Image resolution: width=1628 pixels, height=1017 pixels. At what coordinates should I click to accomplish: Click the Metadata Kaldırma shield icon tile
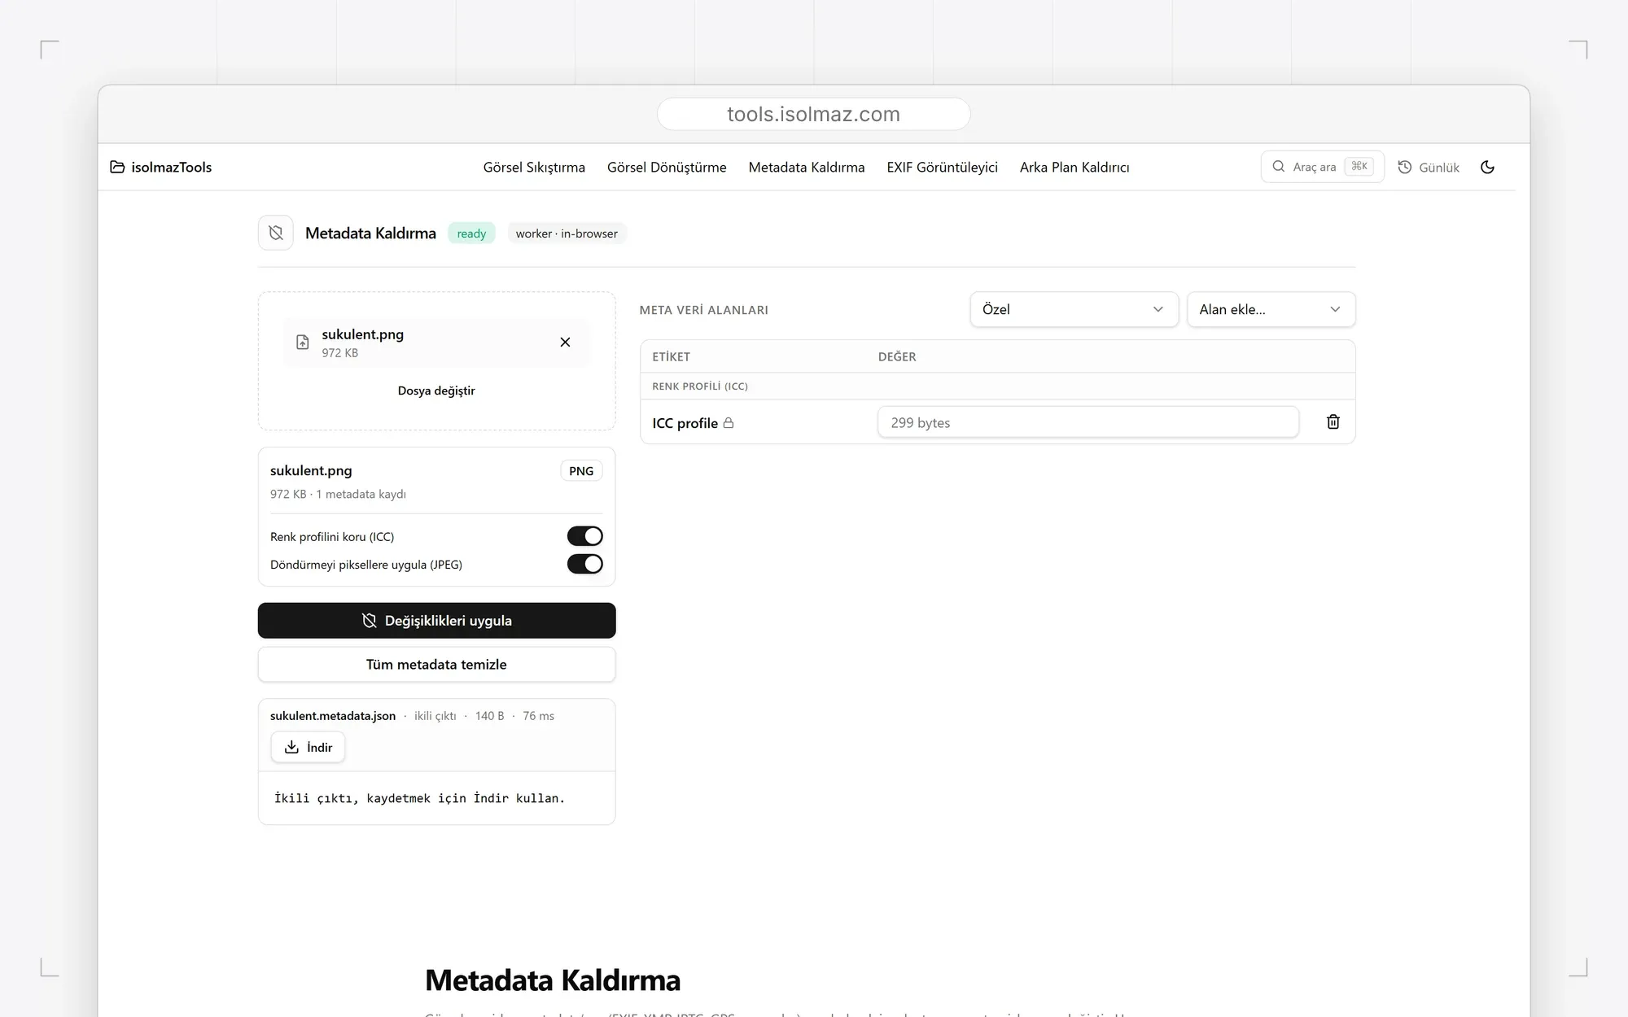tap(276, 234)
